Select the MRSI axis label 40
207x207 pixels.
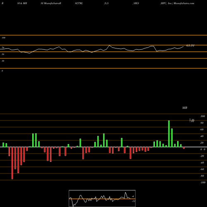pyautogui.click(x=202, y=136)
